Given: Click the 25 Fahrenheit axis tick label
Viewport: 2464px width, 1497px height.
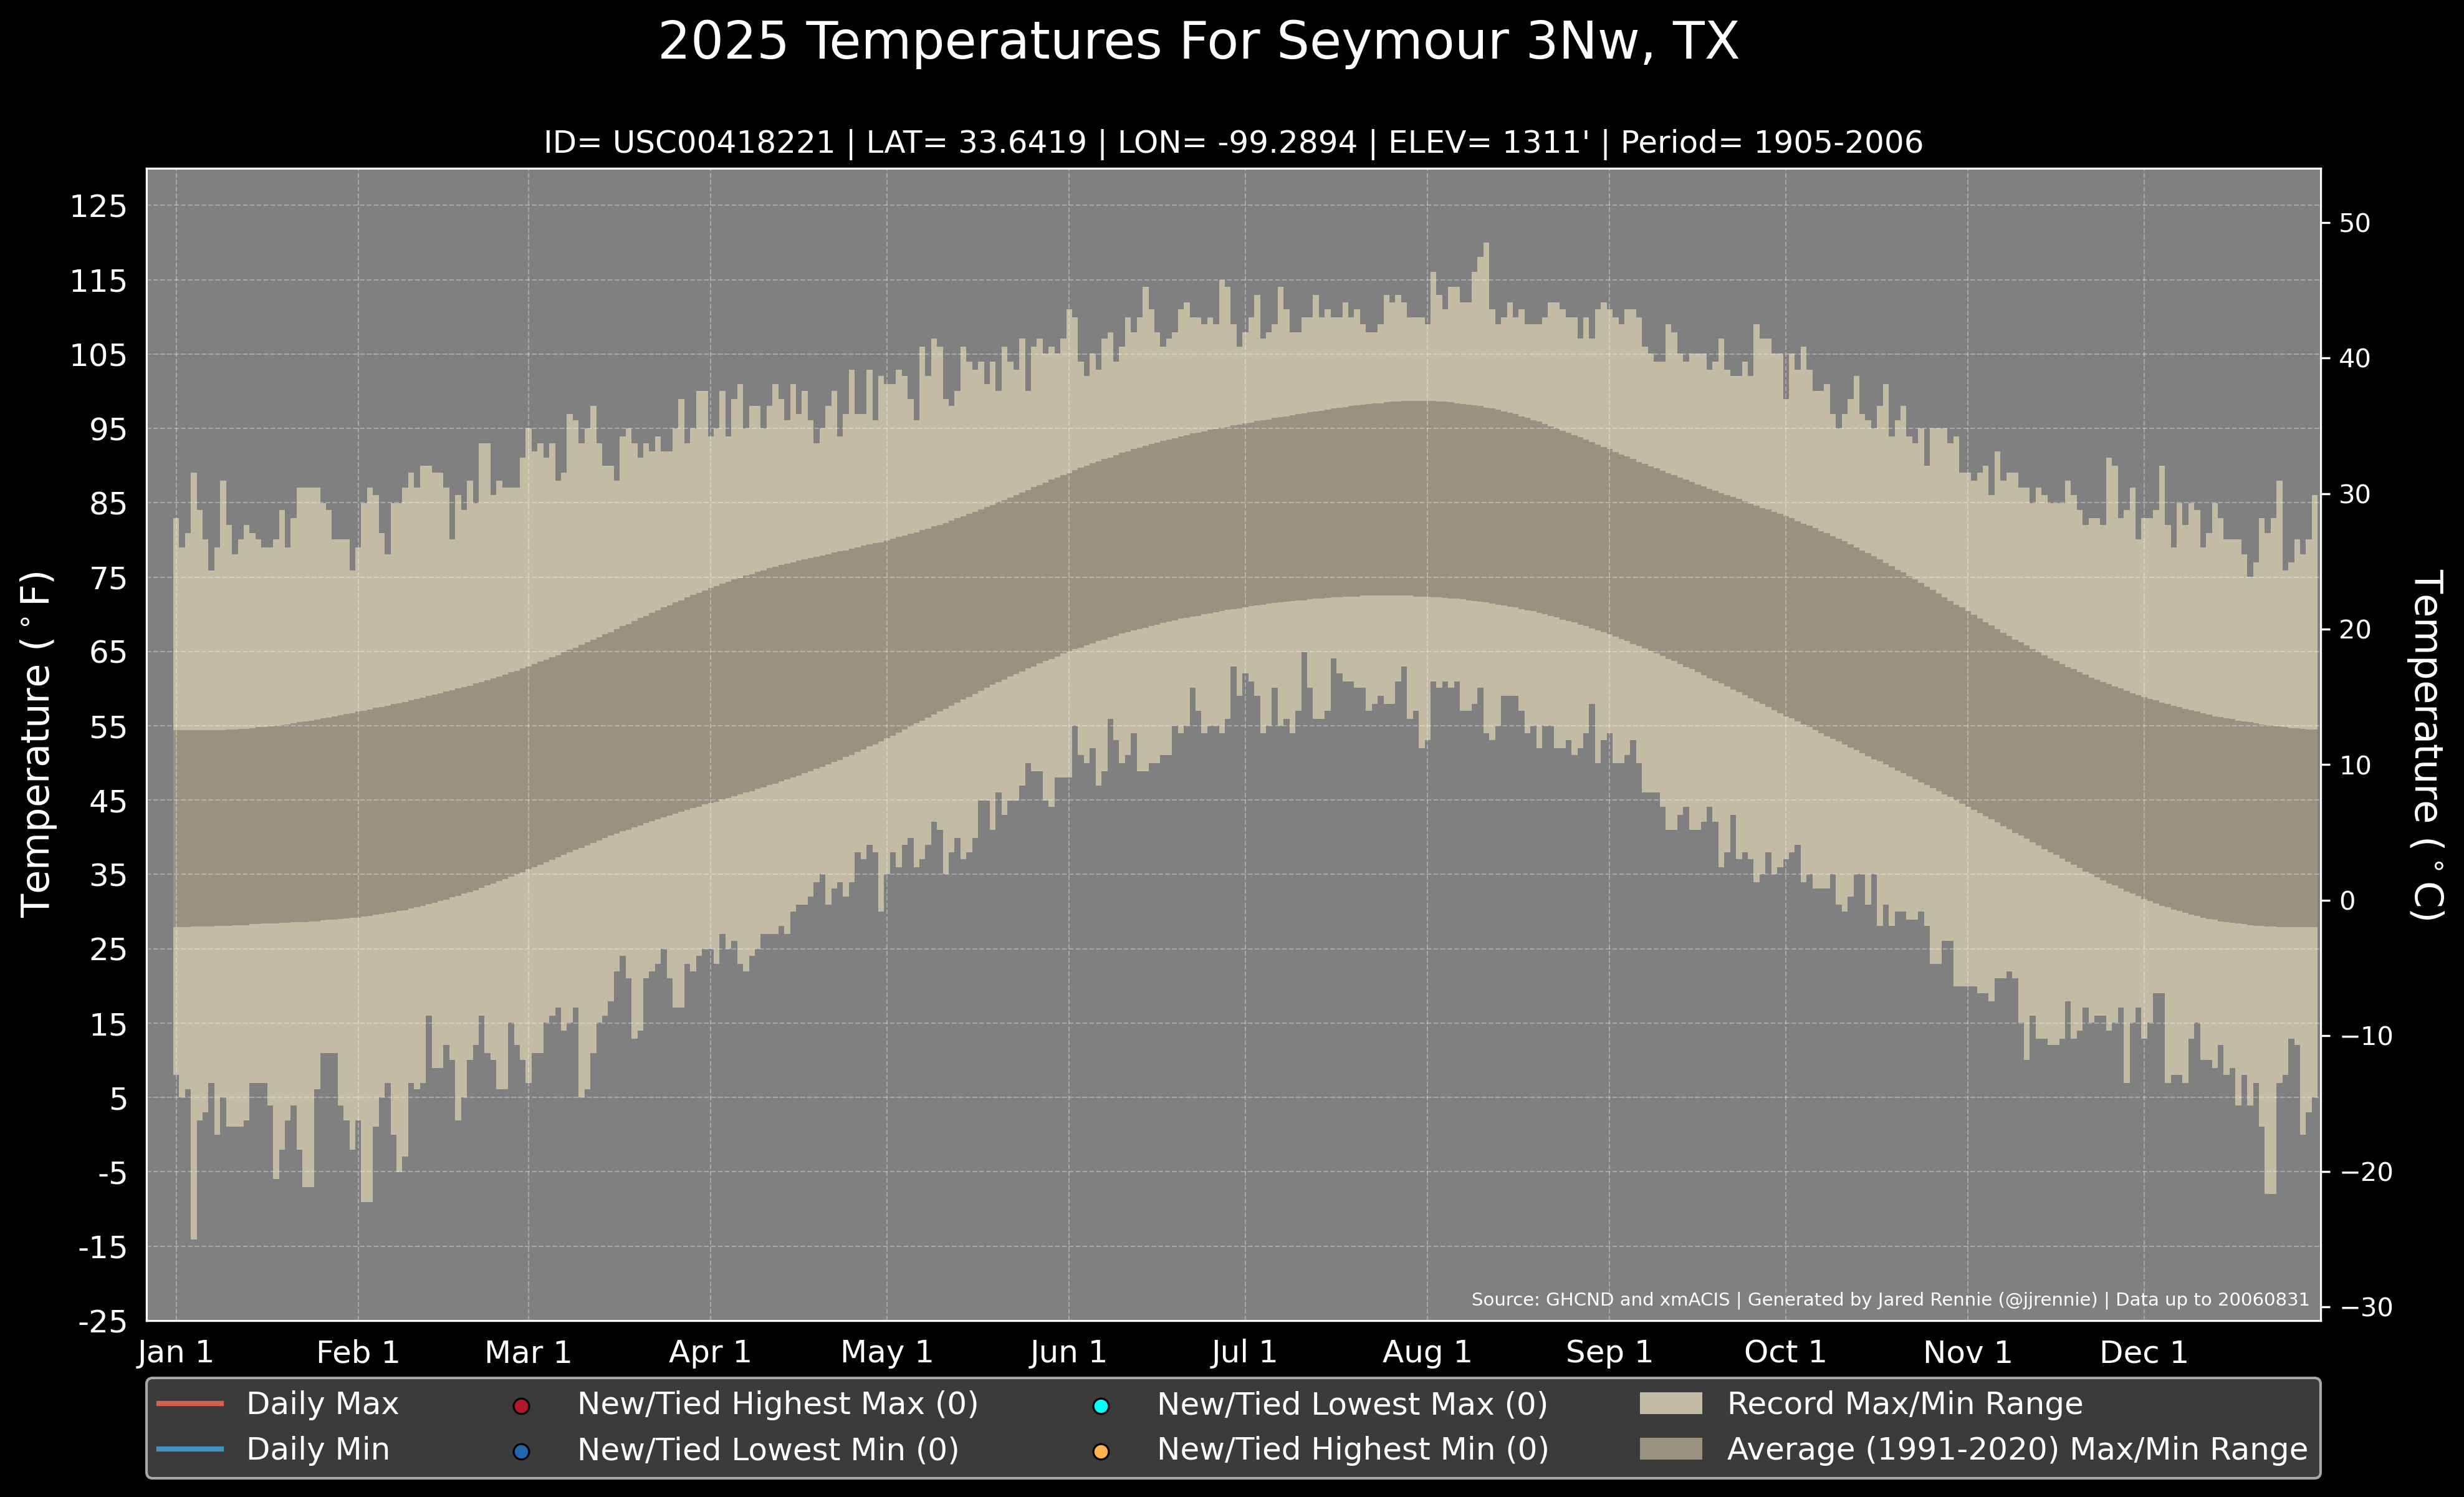Looking at the screenshot, I should pyautogui.click(x=109, y=950).
